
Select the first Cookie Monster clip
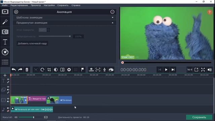click(19, 100)
